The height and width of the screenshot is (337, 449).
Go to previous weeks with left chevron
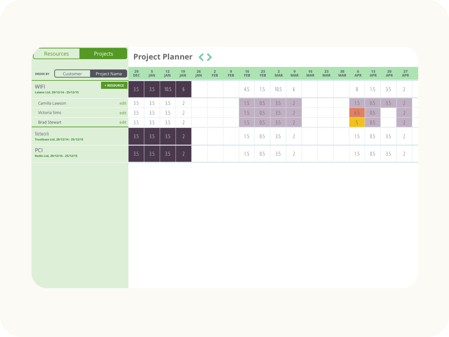click(x=201, y=57)
